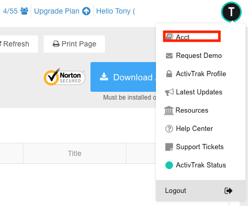Click the Title column header
This screenshot has width=248, height=206.
pyautogui.click(x=74, y=153)
